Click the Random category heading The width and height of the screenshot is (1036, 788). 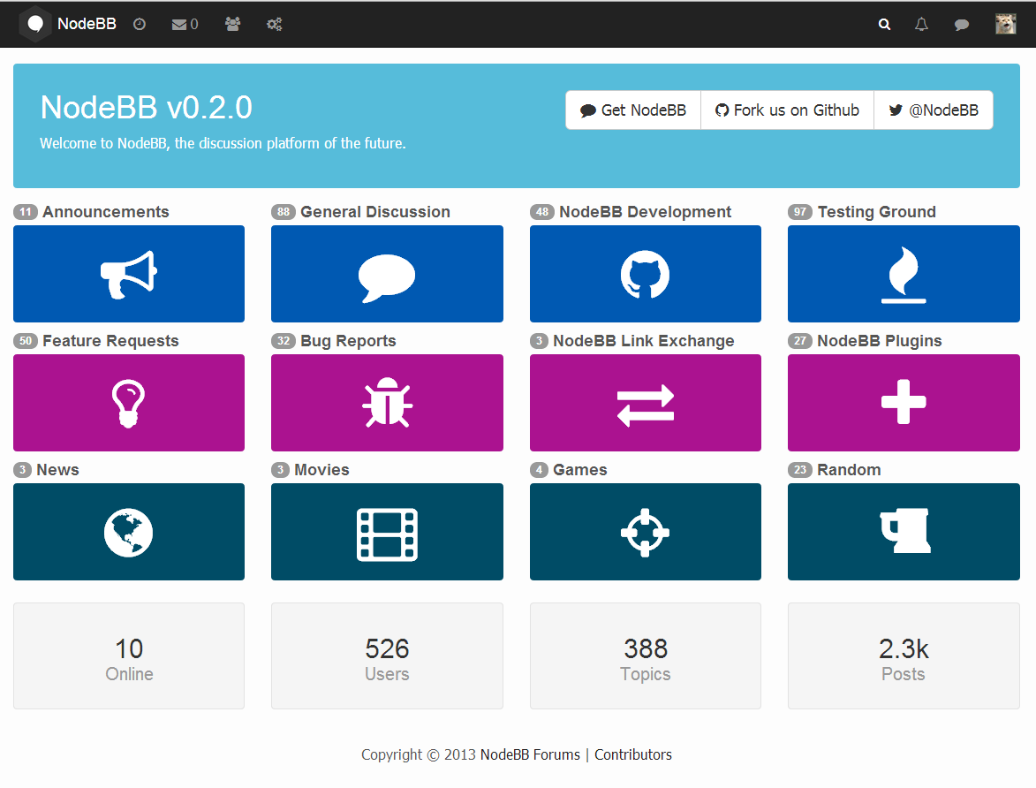coord(849,469)
